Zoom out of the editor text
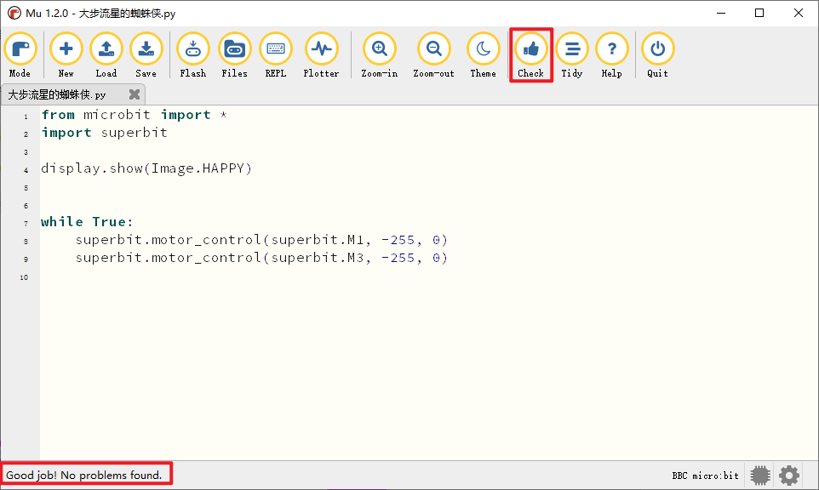This screenshot has height=490, width=819. pos(433,55)
